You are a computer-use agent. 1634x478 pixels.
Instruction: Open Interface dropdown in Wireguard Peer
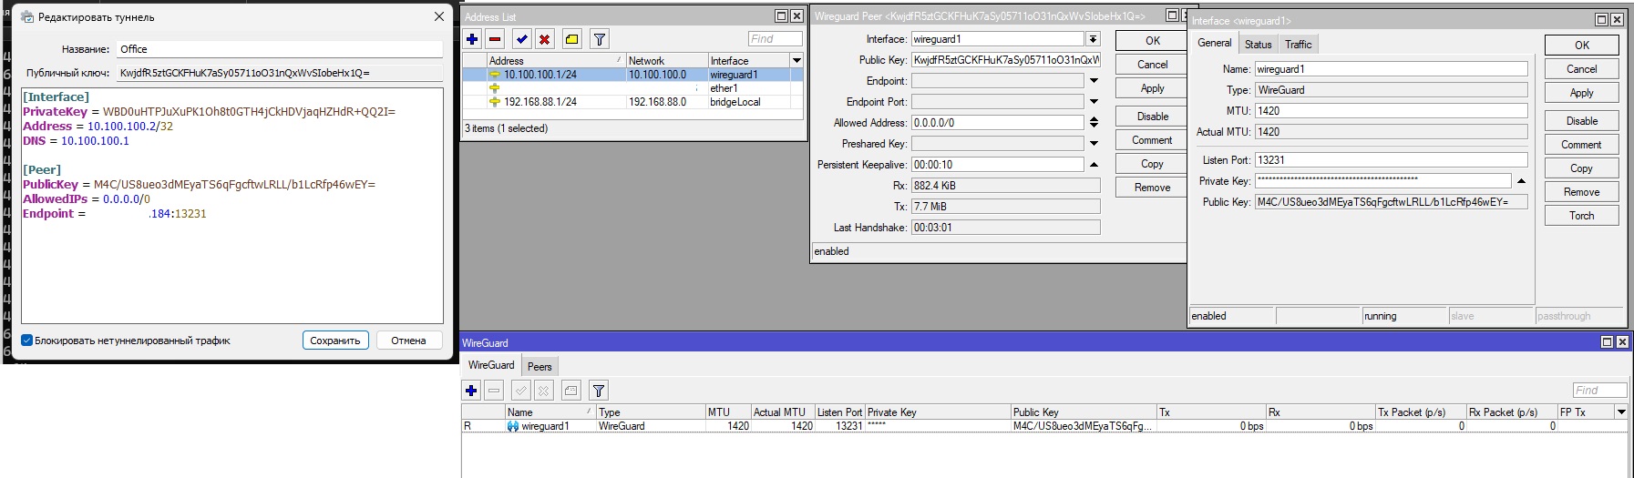tap(1093, 39)
